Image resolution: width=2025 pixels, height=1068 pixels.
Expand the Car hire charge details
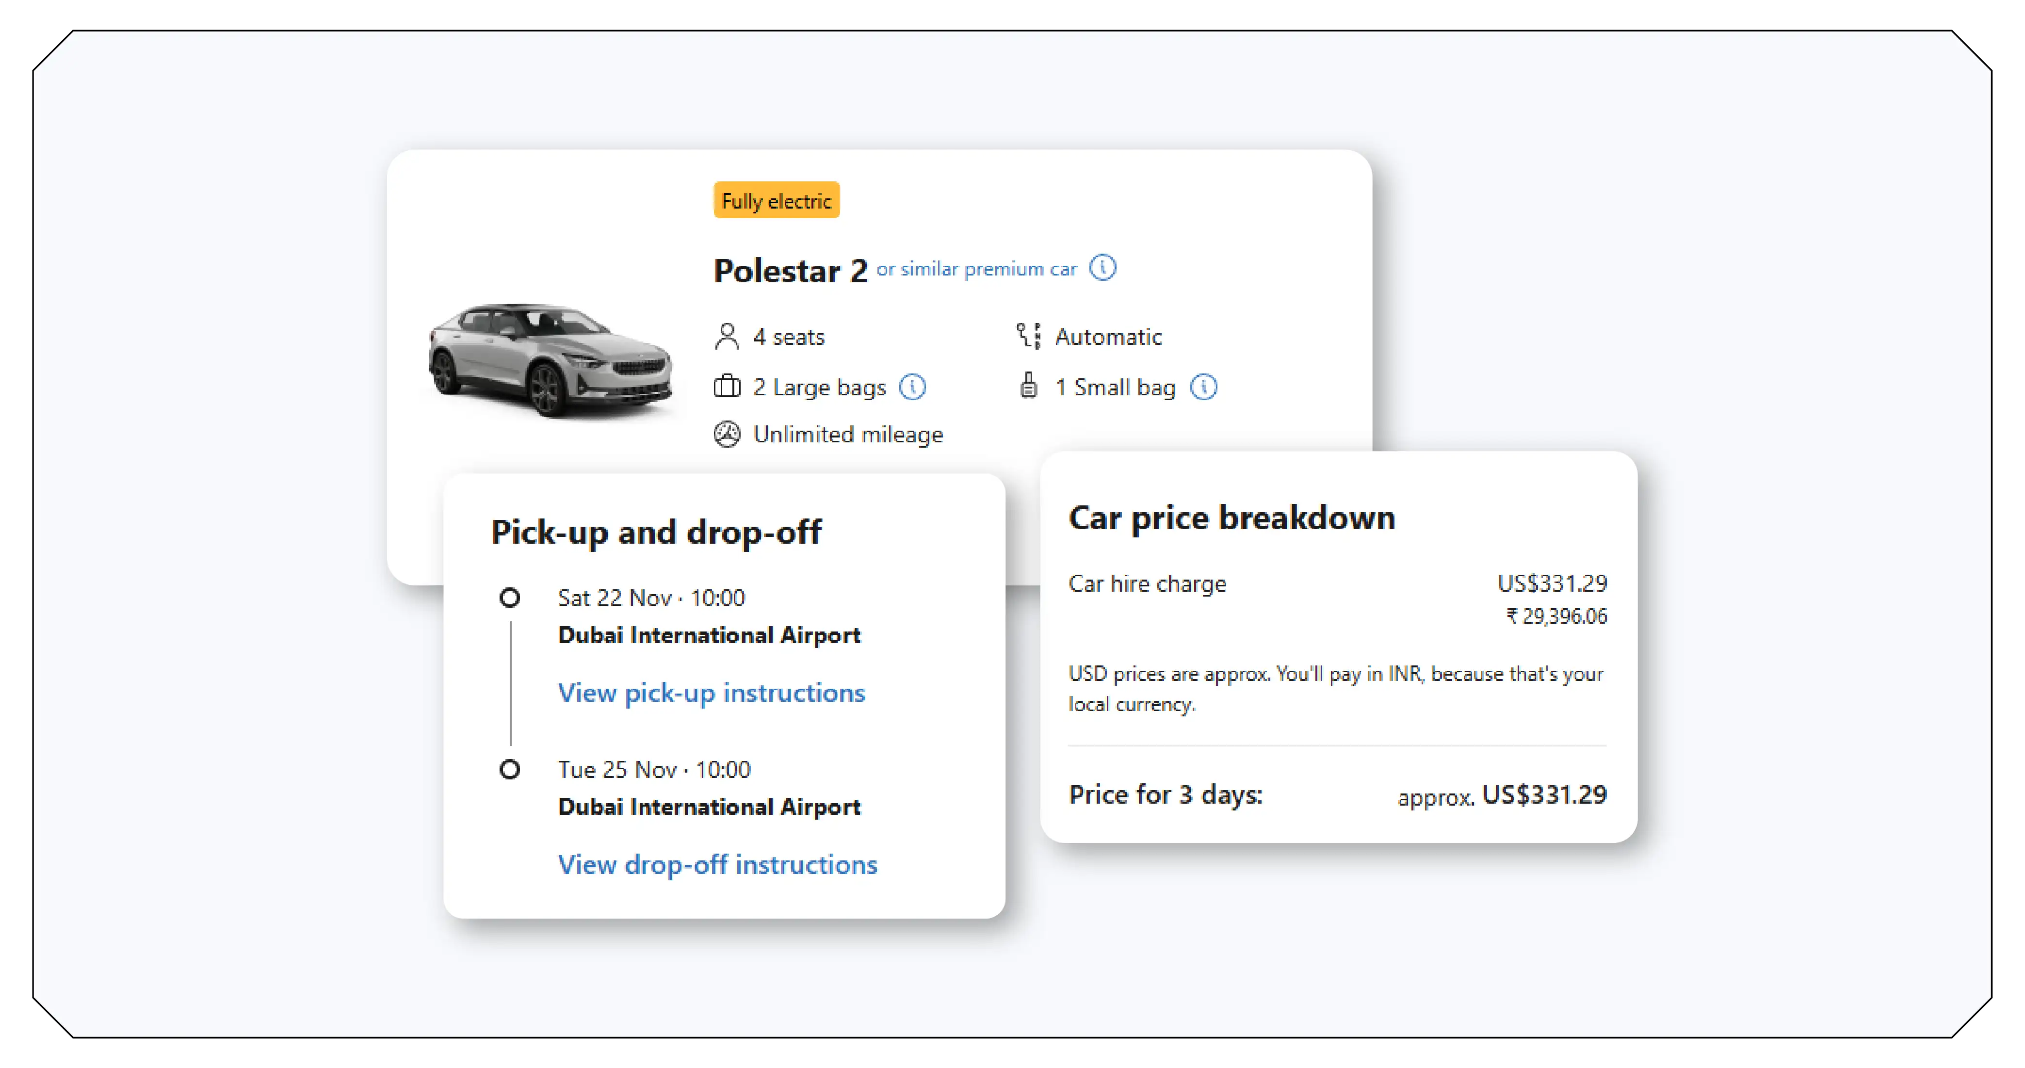[x=1147, y=583]
